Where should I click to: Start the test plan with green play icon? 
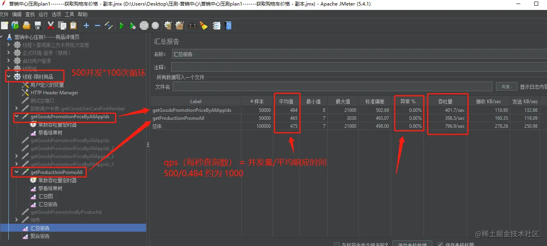121,25
